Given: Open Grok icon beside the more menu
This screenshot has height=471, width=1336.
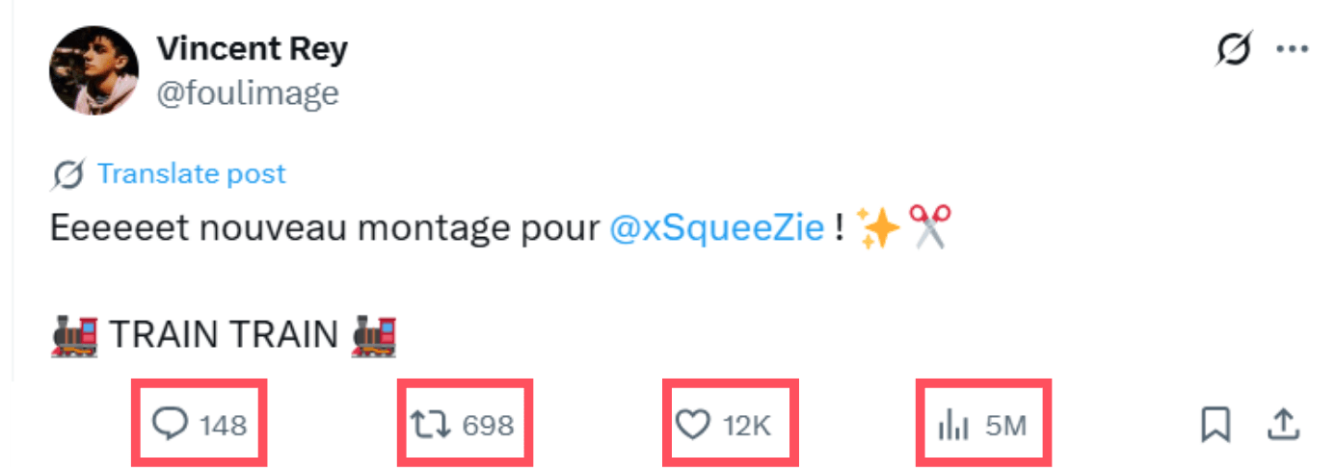Looking at the screenshot, I should (1234, 48).
